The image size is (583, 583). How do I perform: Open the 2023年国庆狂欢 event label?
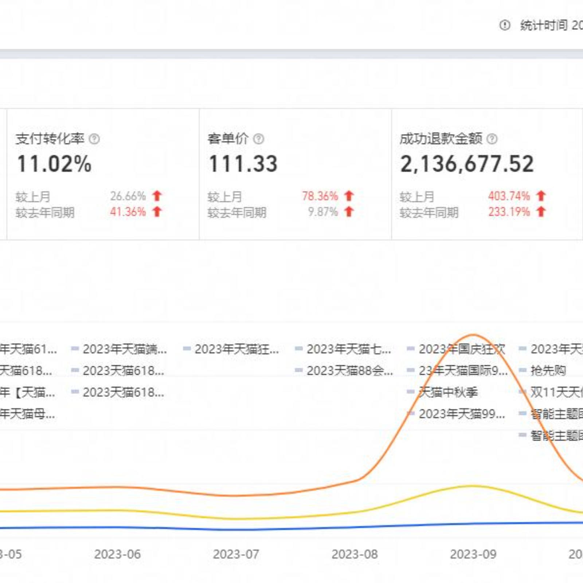click(462, 349)
